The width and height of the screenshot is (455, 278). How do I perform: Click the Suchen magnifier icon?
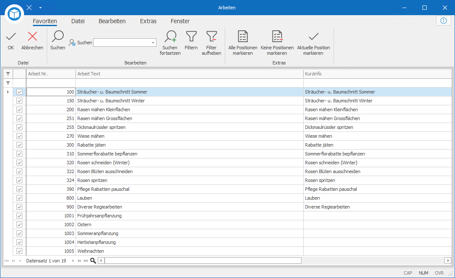(57, 37)
